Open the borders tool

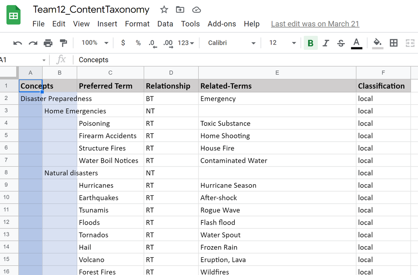pos(394,43)
